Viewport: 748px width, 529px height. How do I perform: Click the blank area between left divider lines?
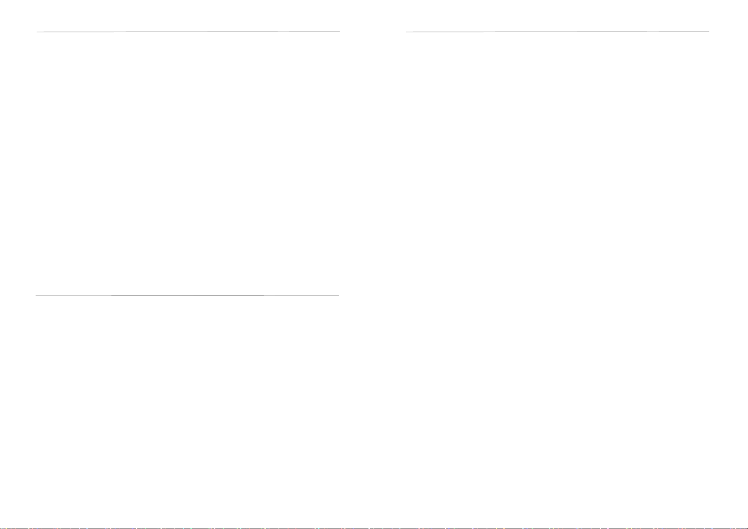point(188,163)
